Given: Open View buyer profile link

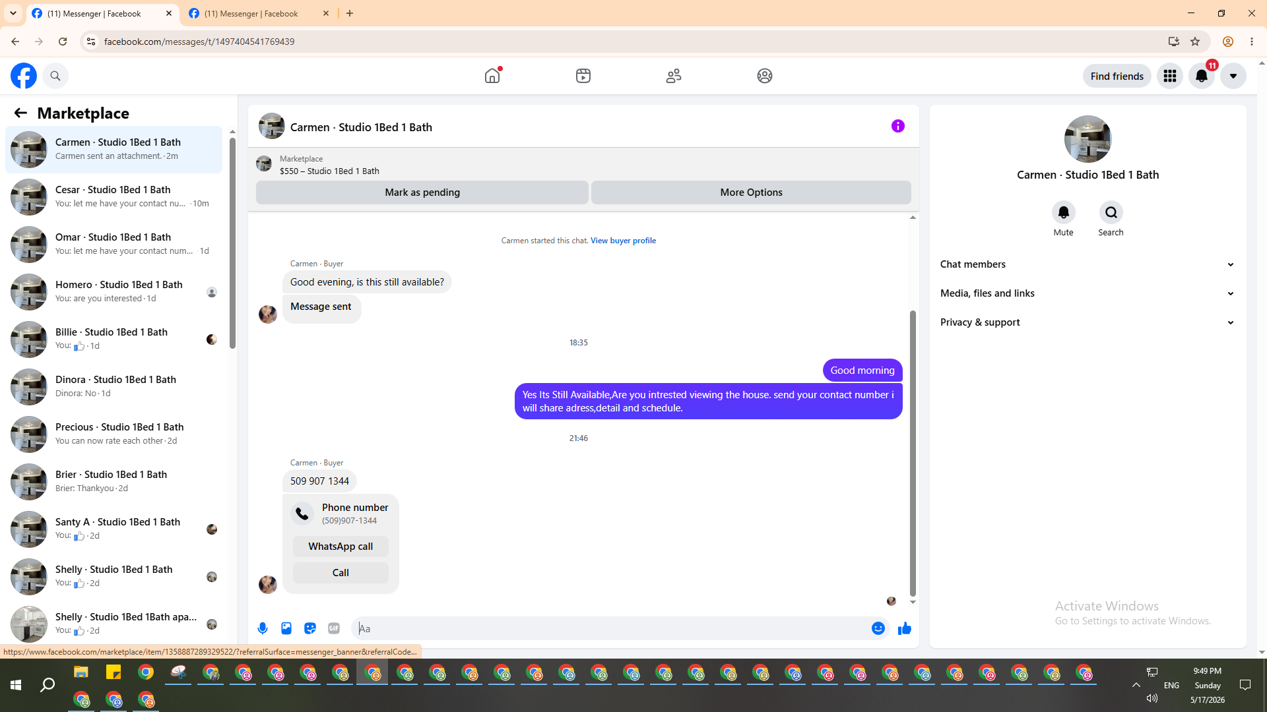Looking at the screenshot, I should pos(623,241).
